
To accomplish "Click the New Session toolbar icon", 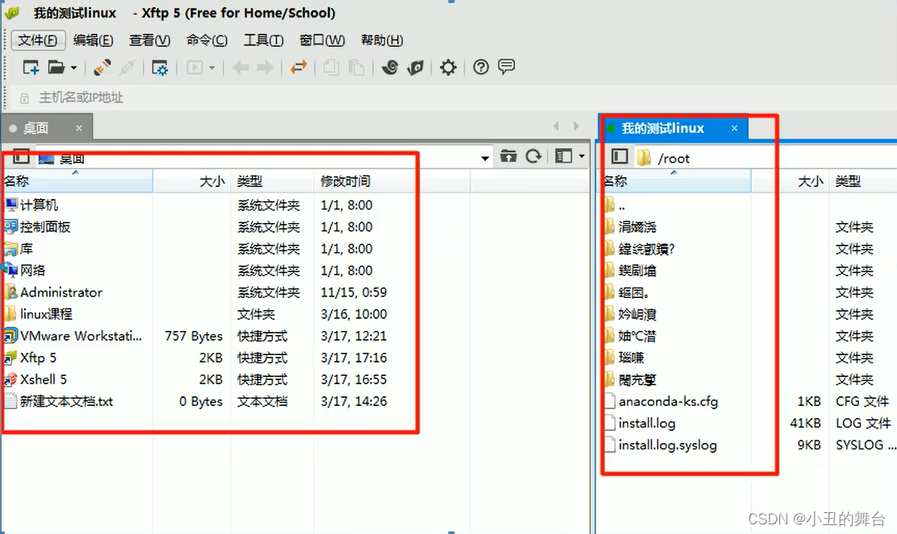I will (x=31, y=68).
